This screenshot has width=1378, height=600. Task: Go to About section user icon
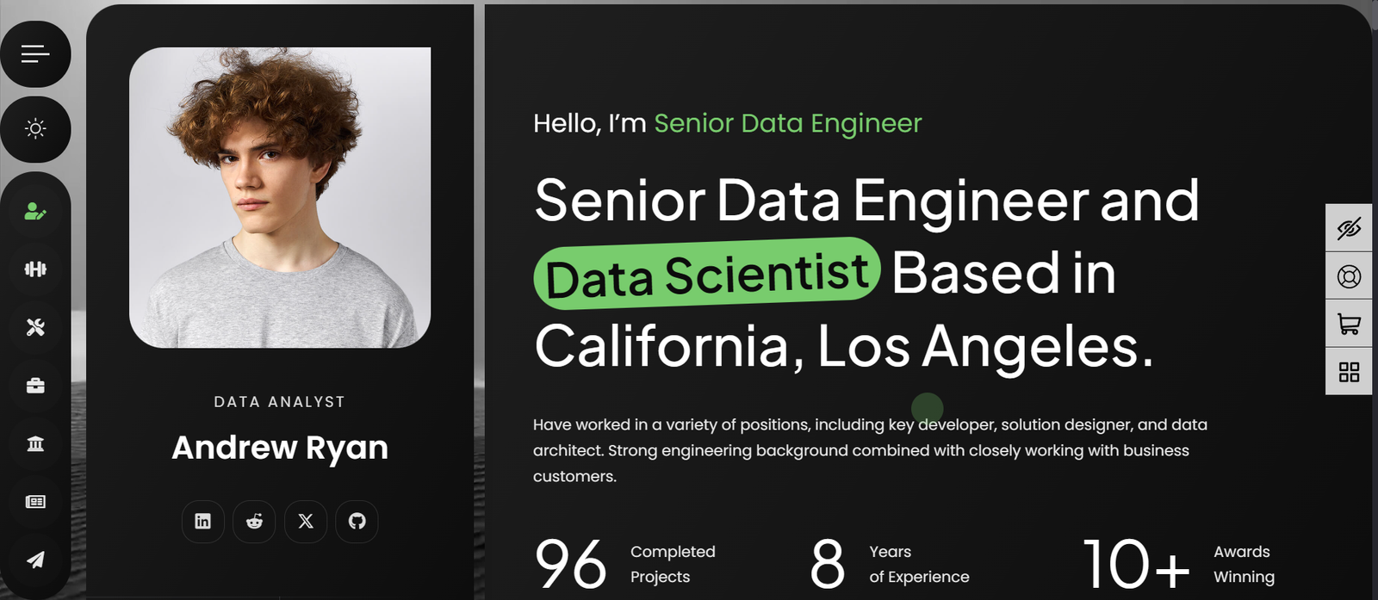pyautogui.click(x=35, y=211)
